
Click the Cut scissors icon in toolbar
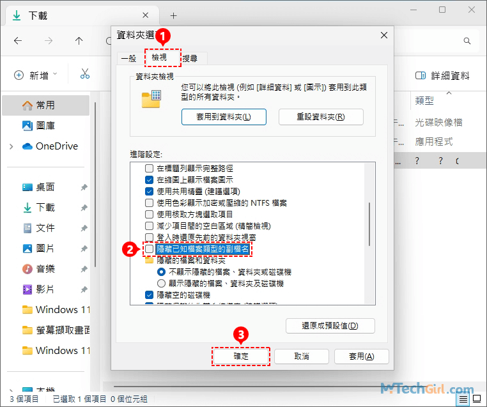coord(85,74)
